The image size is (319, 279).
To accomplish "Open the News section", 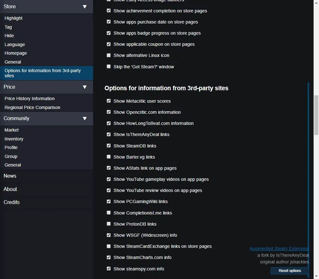I will pos(10,176).
